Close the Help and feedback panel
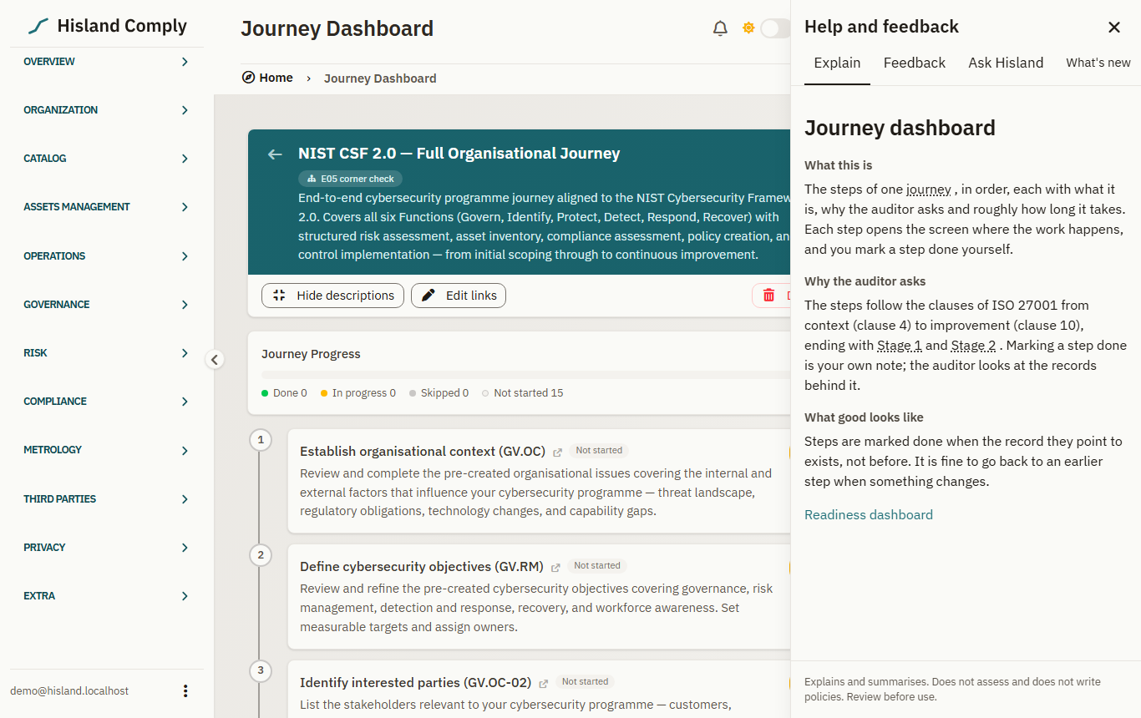This screenshot has height=718, width=1141. click(1114, 28)
